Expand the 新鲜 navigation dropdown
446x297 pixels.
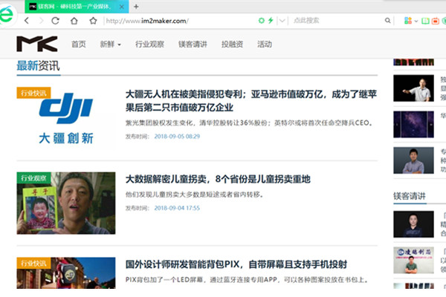111,45
